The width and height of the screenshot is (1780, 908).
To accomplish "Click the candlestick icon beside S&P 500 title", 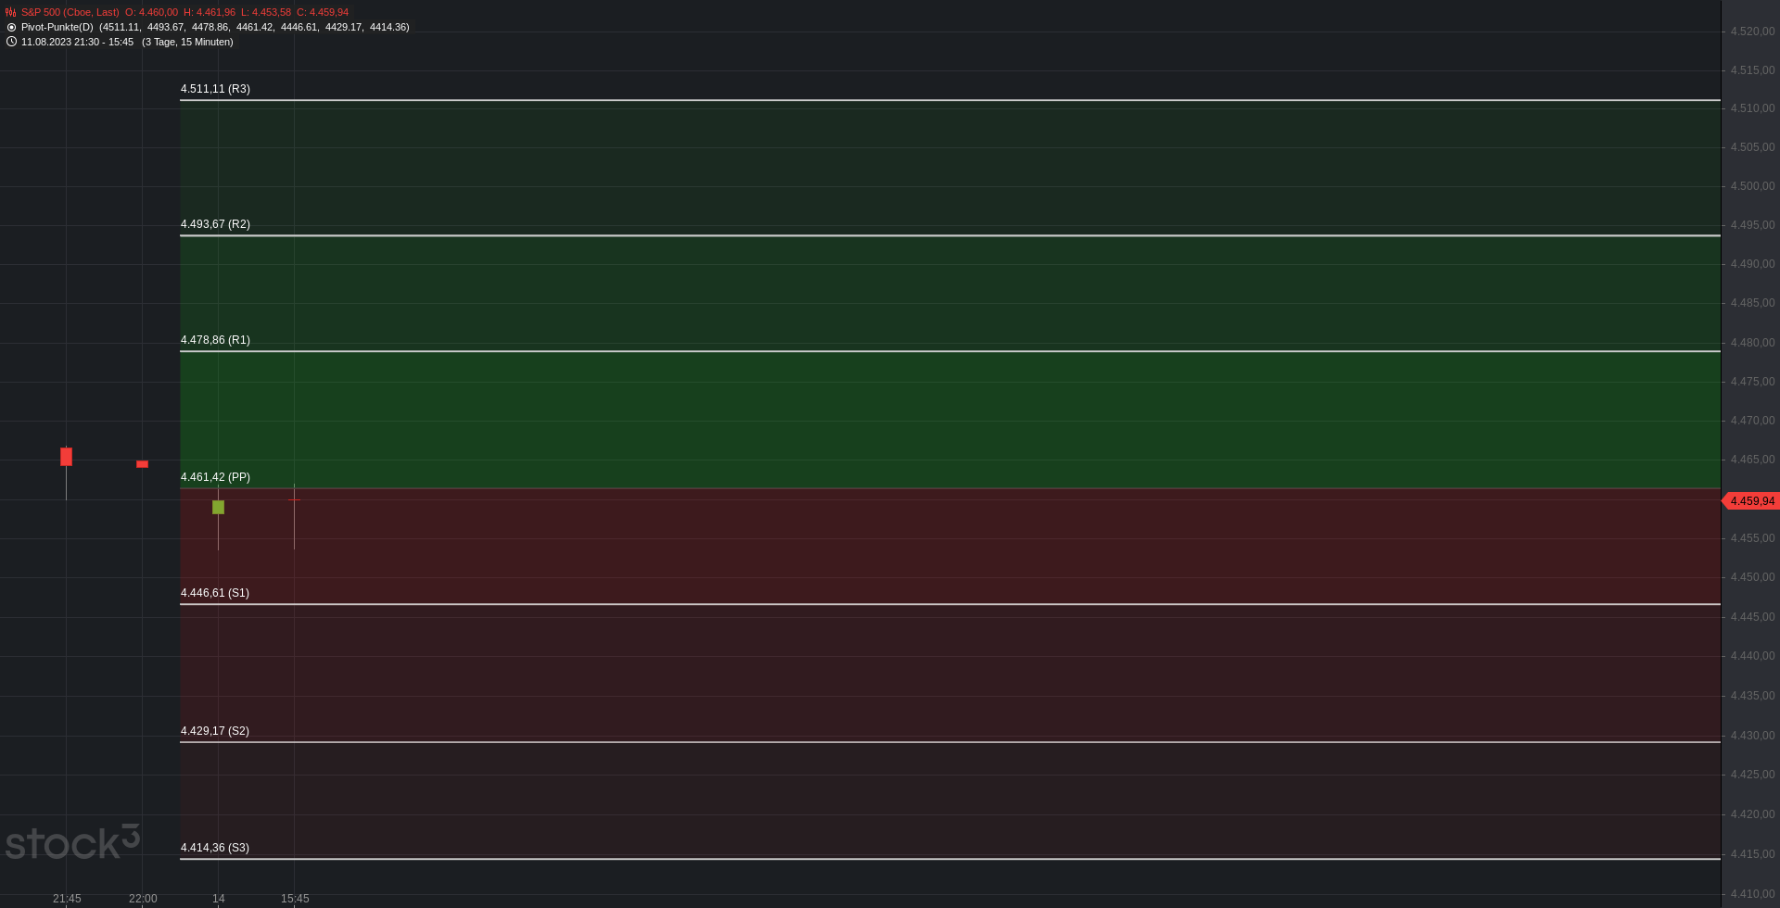I will coord(11,12).
